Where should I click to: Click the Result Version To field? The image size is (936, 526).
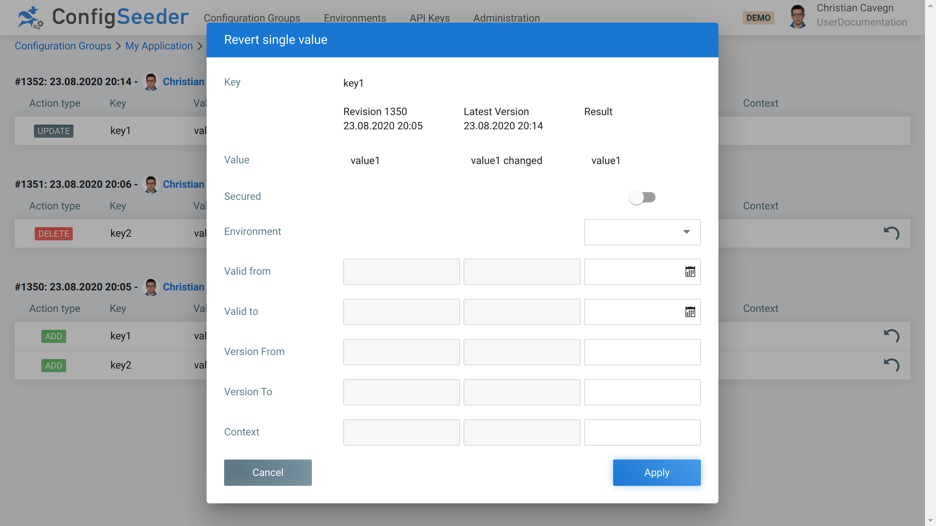(642, 392)
